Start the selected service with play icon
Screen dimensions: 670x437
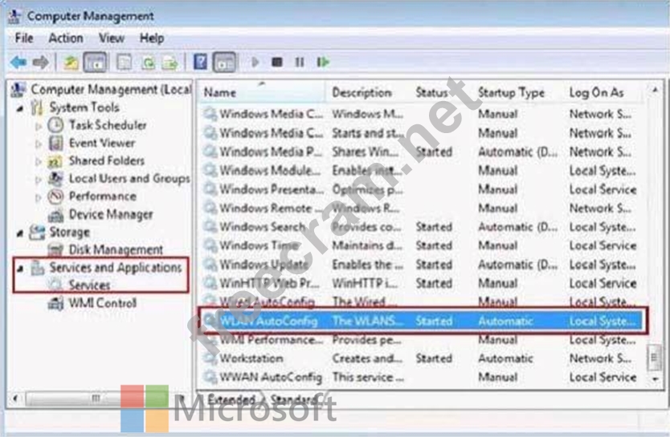pos(255,63)
